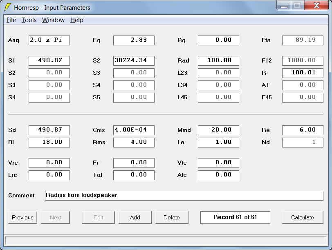332x250 pixels.
Task: Click the Nd field showing 1
Action: click(x=303, y=142)
